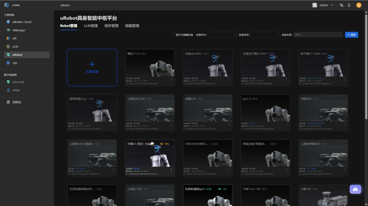
Task: Open uBuilder Cloud from sidebar
Action: click(22, 22)
